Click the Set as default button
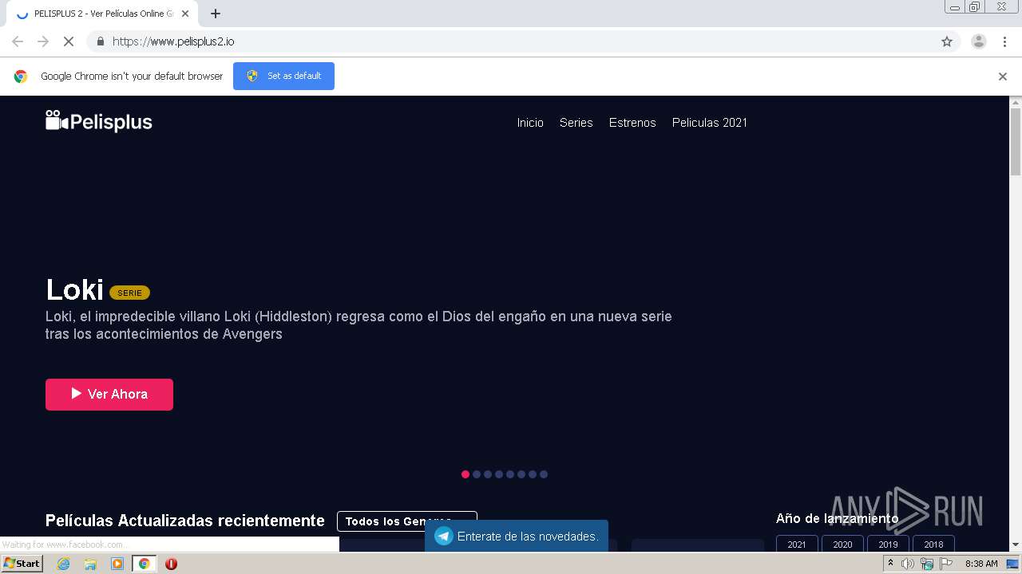This screenshot has height=574, width=1022. click(283, 76)
